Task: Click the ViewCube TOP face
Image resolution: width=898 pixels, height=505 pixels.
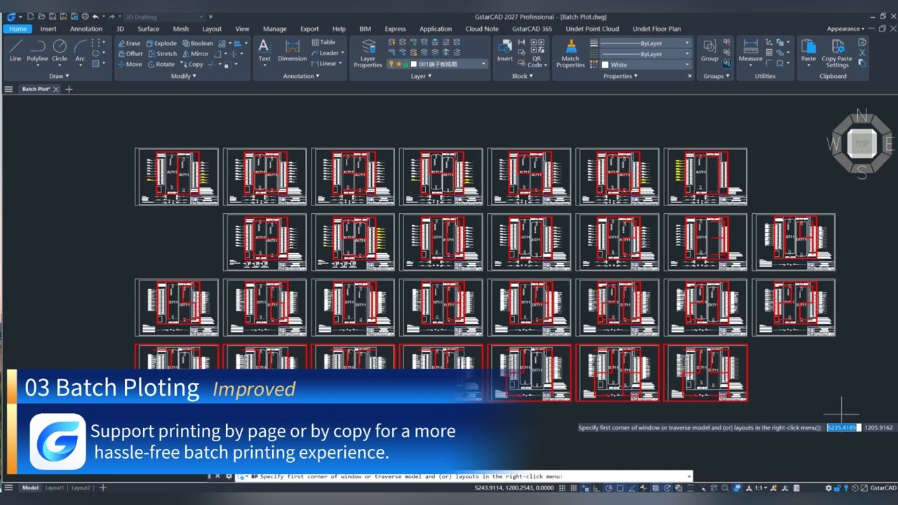Action: pyautogui.click(x=862, y=144)
